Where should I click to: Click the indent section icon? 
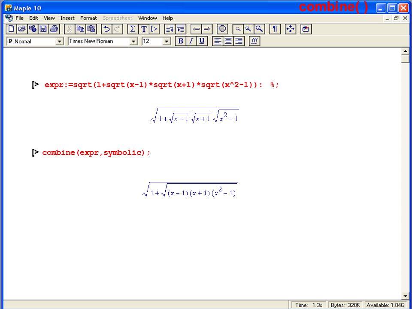(181, 29)
